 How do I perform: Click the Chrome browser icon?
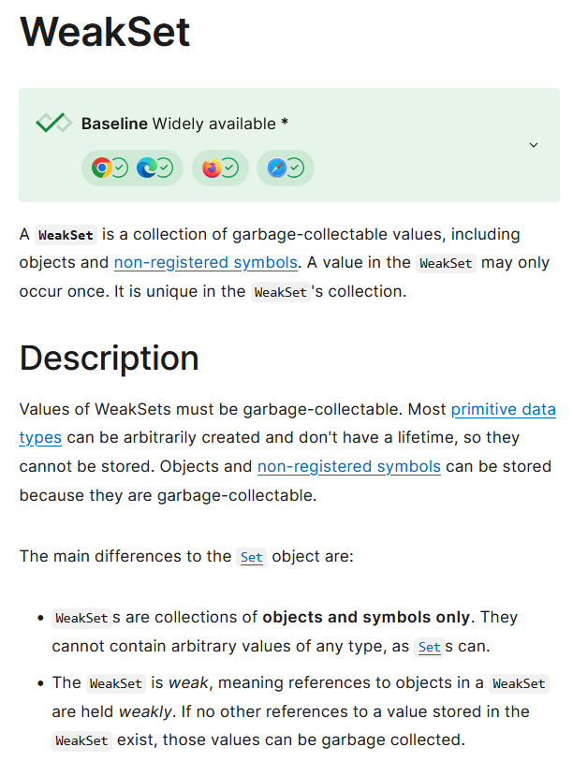tap(101, 168)
